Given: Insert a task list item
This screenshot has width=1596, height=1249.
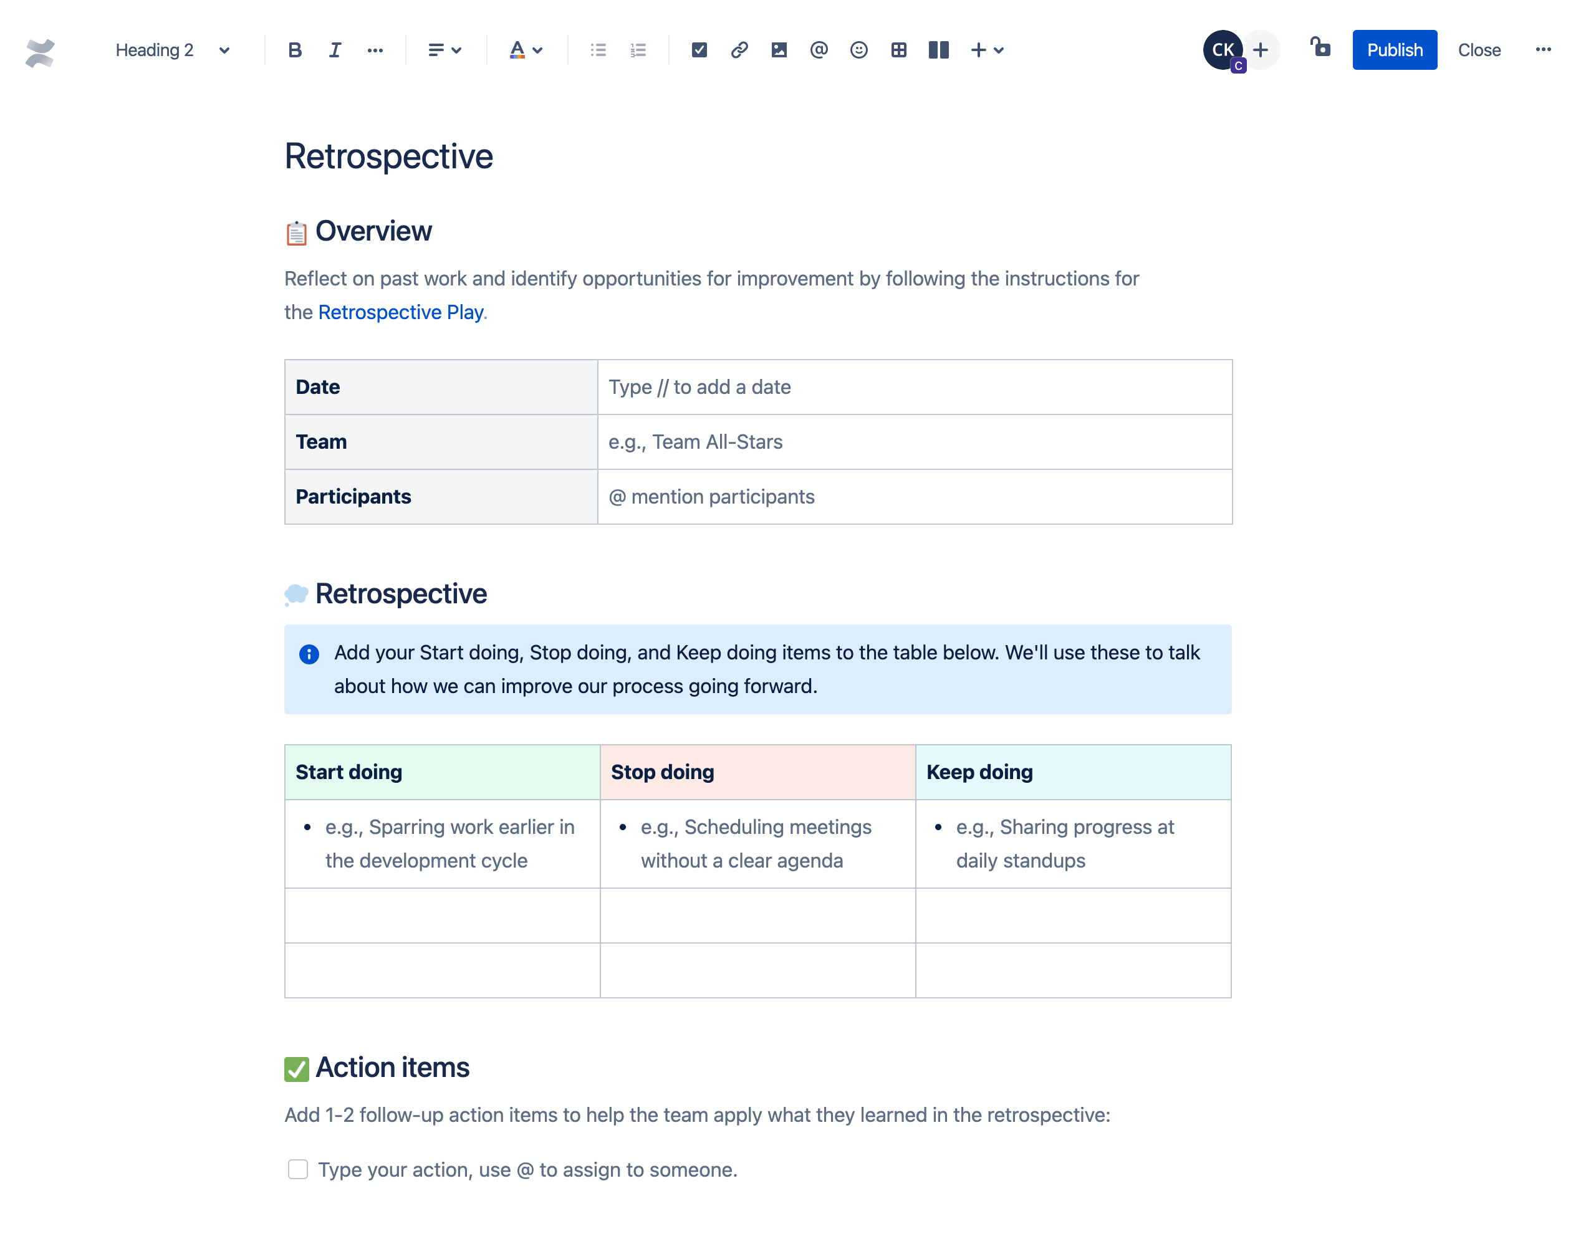Looking at the screenshot, I should pos(698,50).
